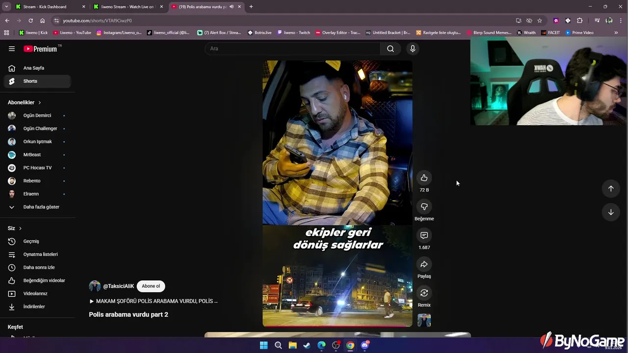Dislike the short via Beğenme
This screenshot has width=628, height=353.
[424, 206]
